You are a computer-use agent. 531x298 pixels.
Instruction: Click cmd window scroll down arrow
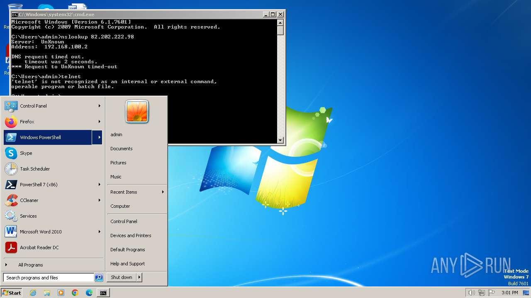point(280,140)
